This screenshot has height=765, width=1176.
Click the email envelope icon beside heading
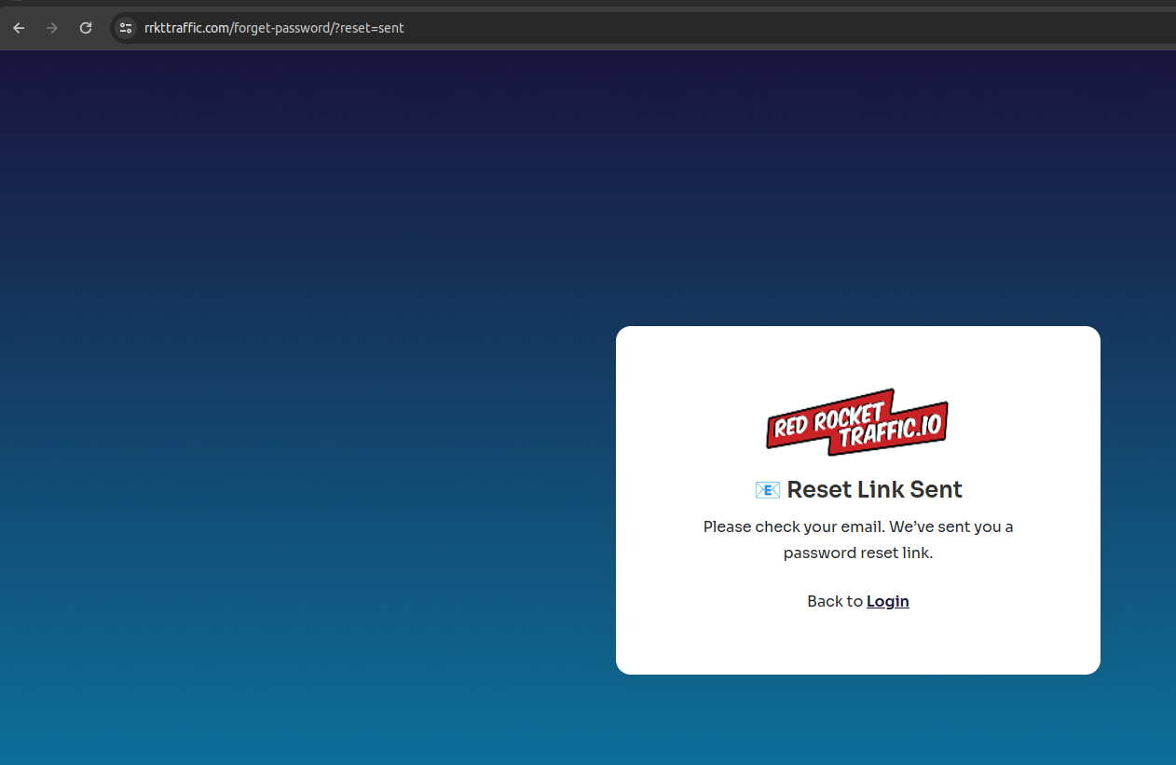click(767, 490)
